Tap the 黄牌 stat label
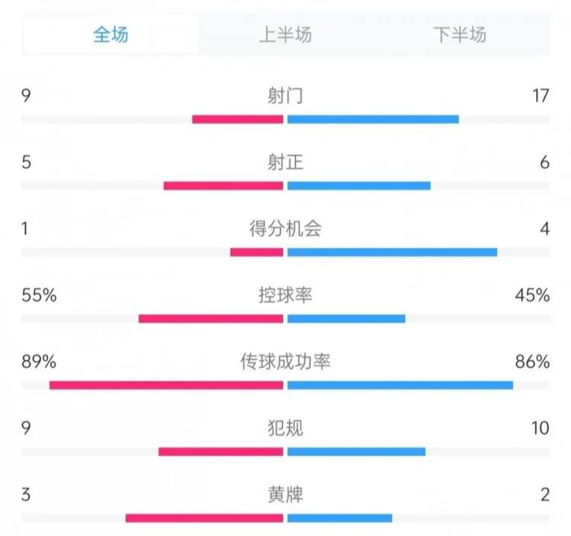Image resolution: width=571 pixels, height=536 pixels. tap(285, 494)
